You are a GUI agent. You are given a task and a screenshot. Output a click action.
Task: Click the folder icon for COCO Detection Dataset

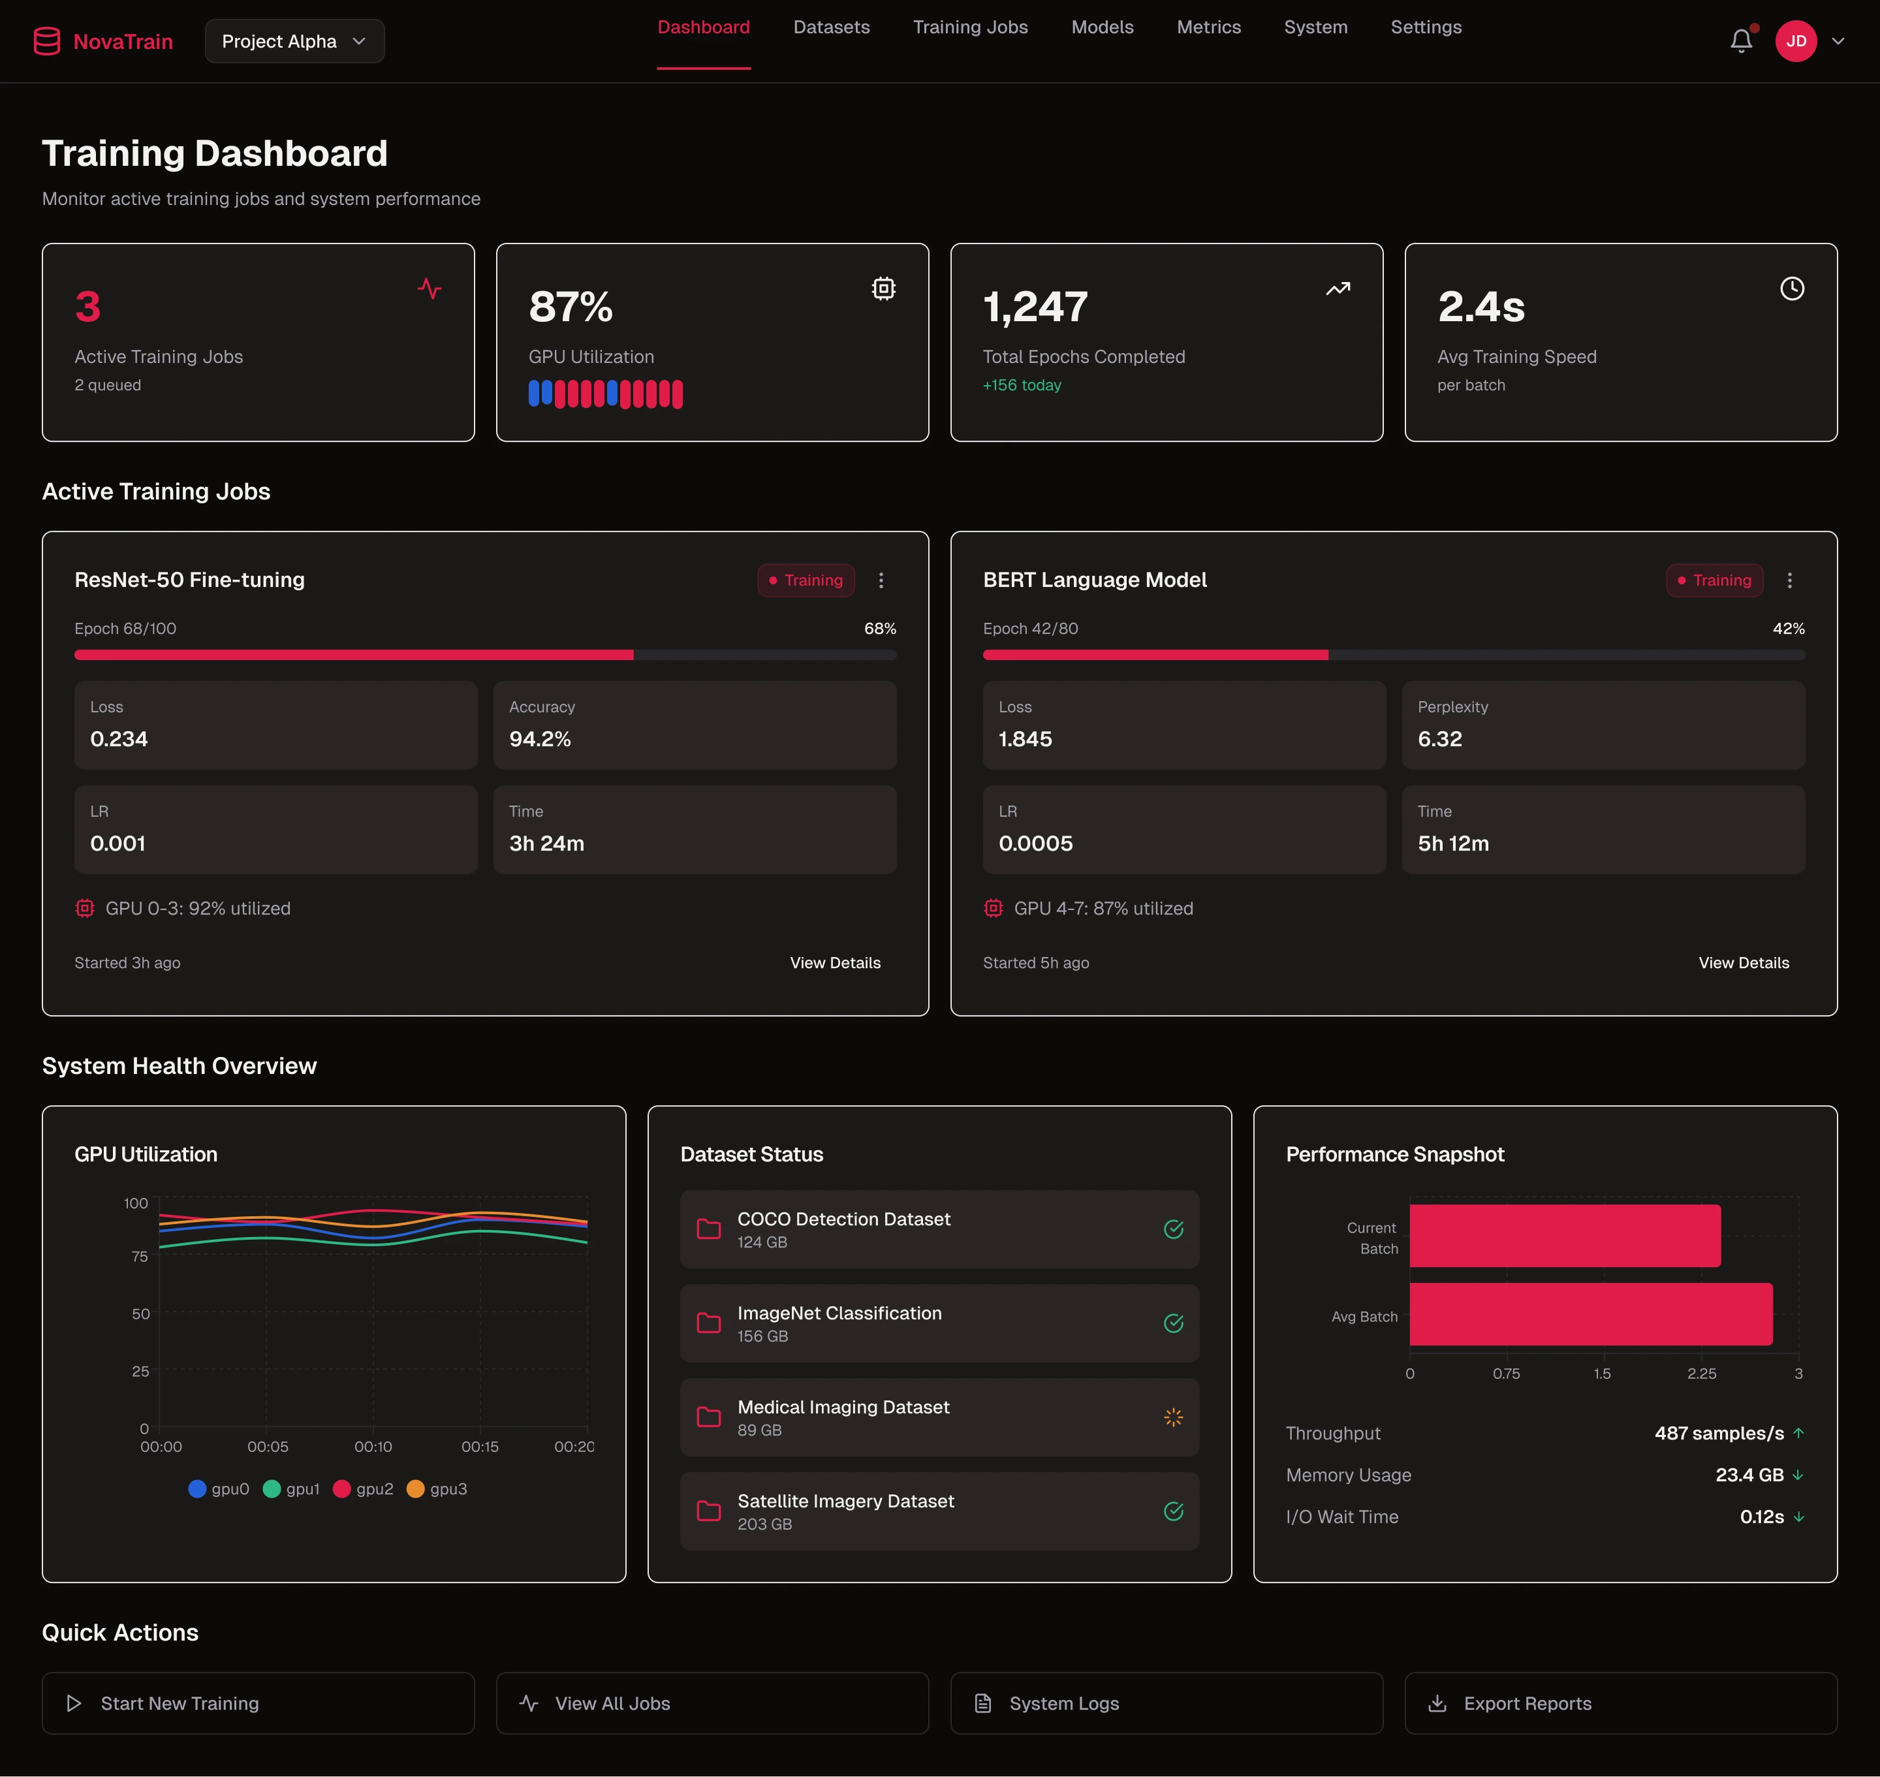(x=708, y=1229)
